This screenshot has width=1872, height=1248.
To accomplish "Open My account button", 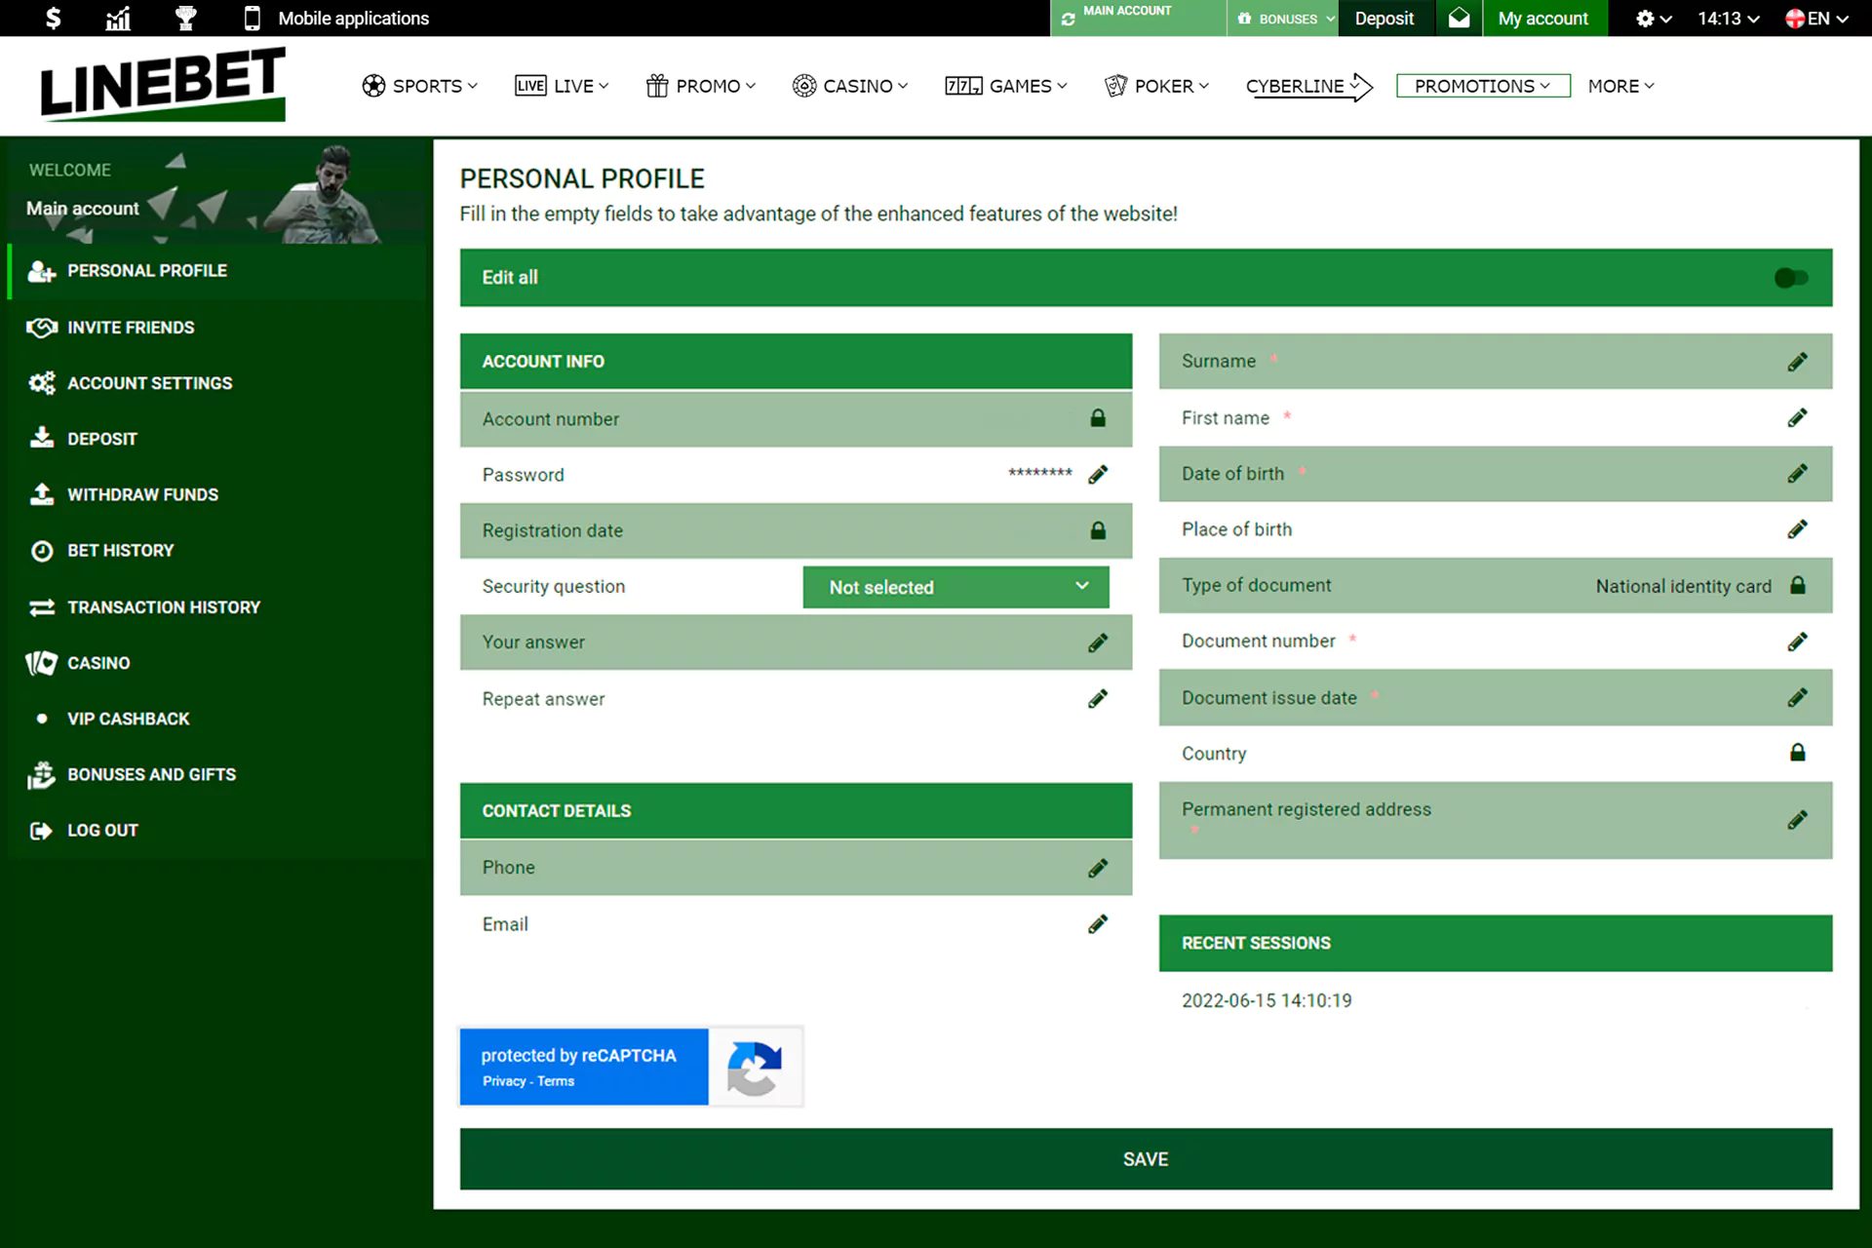I will [1543, 19].
